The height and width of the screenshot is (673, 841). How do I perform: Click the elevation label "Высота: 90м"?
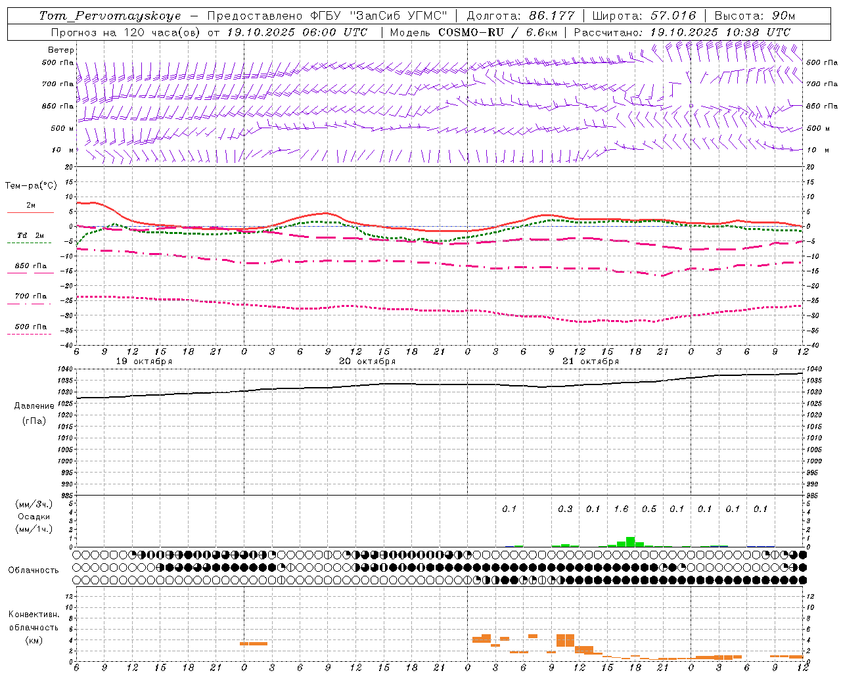(754, 16)
